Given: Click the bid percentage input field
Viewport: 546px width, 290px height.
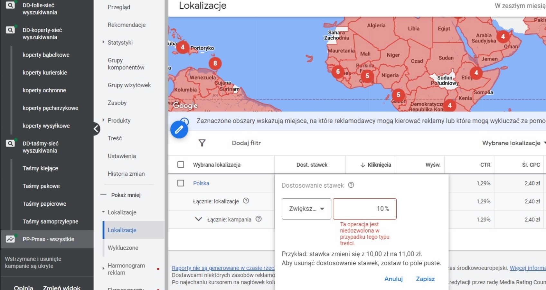Looking at the screenshot, I should click(x=364, y=209).
